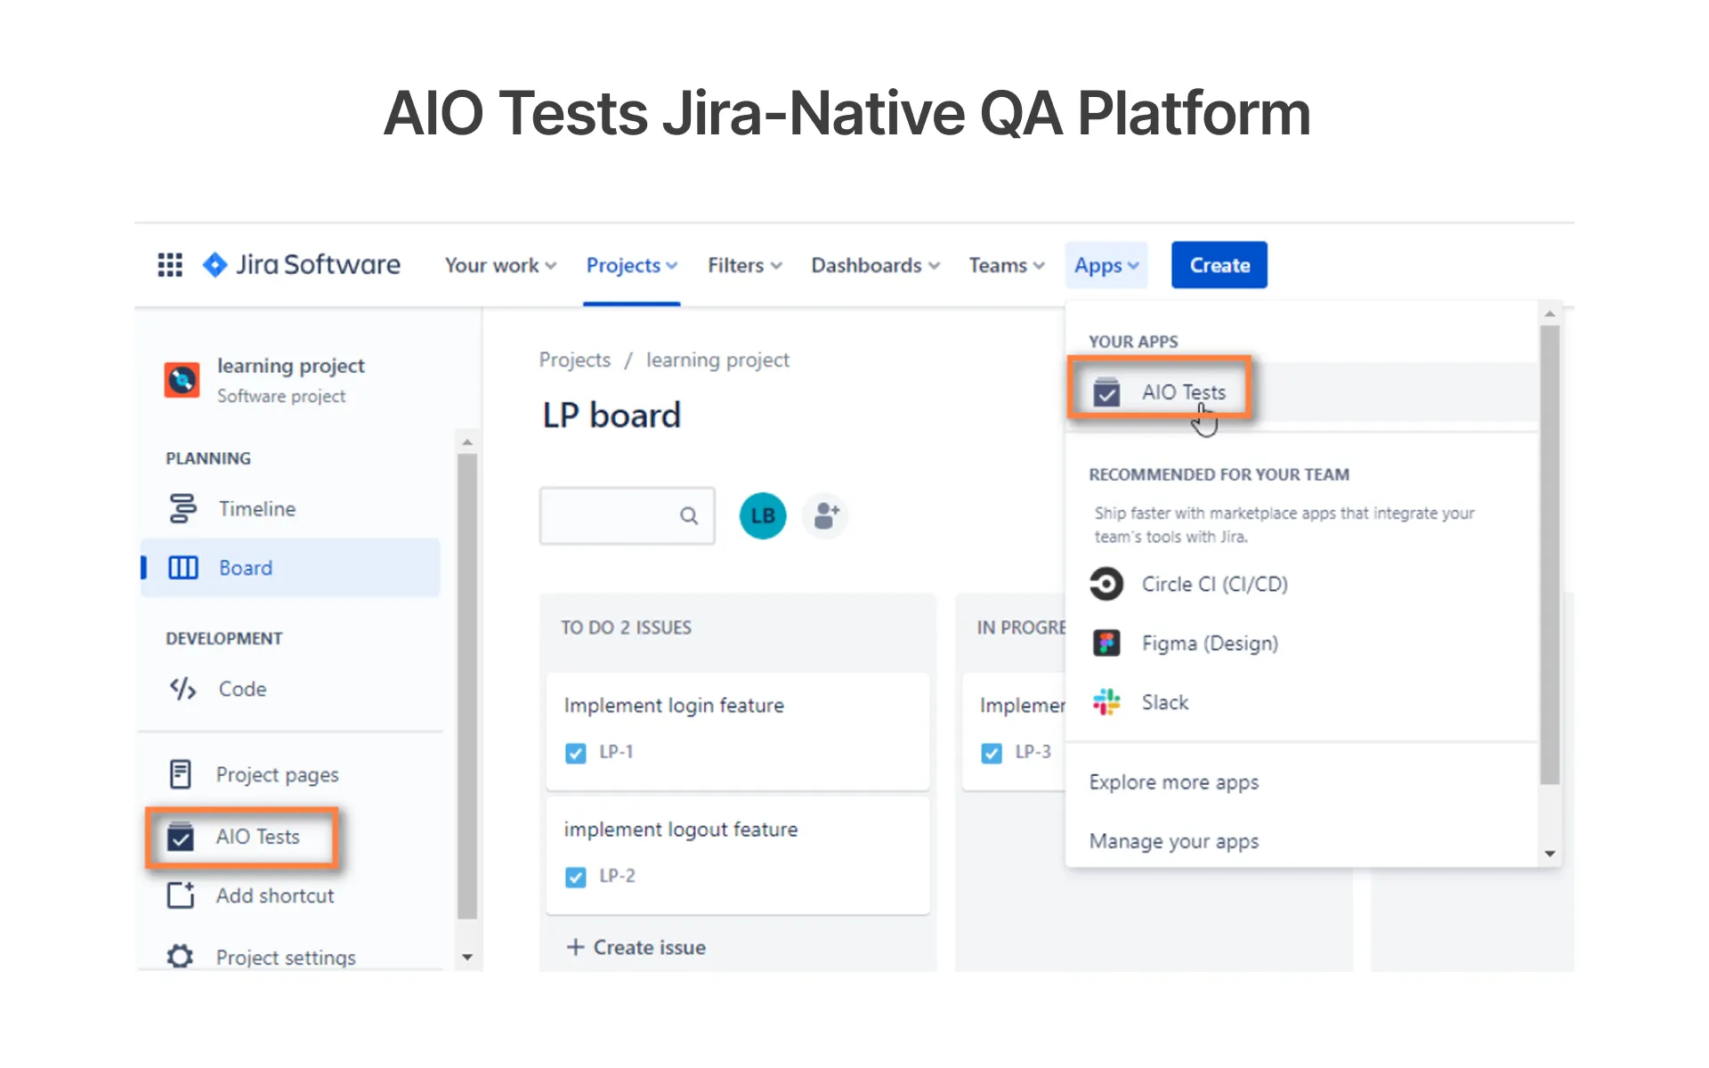This screenshot has height=1068, width=1709.
Task: Open the learning project name in sidebar
Action: 291,366
